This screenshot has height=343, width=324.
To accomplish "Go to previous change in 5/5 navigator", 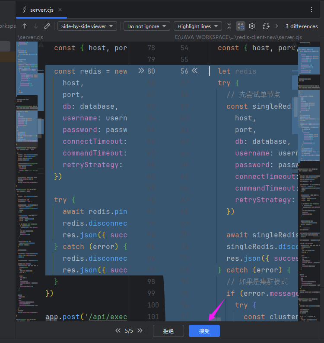I will pyautogui.click(x=118, y=330).
